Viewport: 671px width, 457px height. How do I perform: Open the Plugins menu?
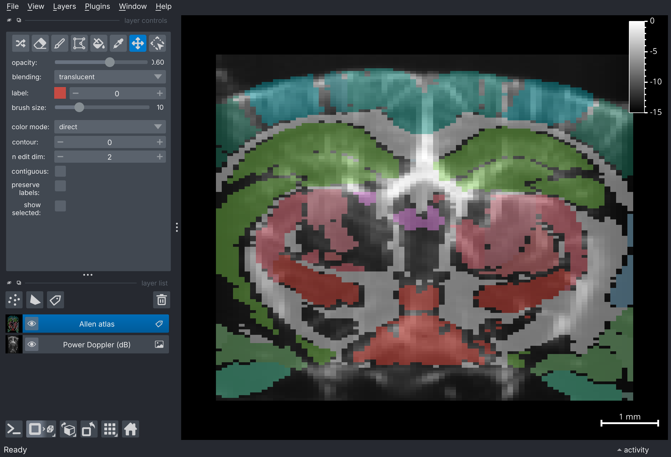tap(97, 6)
